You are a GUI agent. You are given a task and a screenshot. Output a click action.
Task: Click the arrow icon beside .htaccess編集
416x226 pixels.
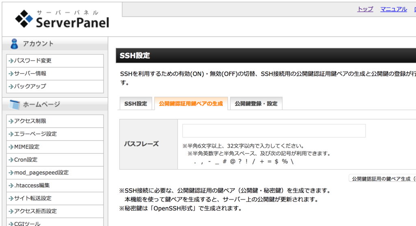coord(11,186)
